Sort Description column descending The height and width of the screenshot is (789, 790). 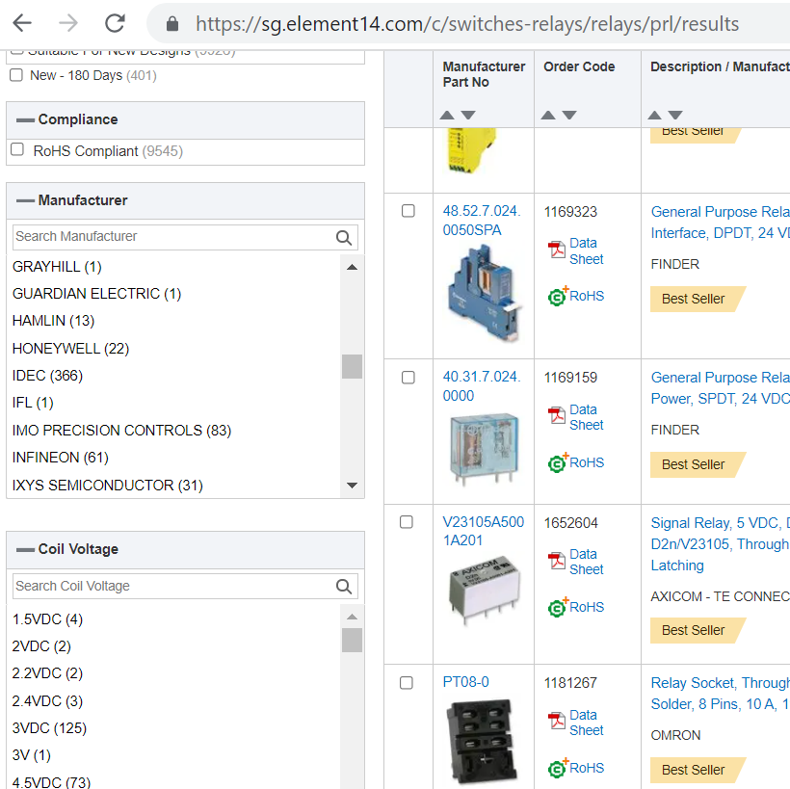tap(675, 116)
